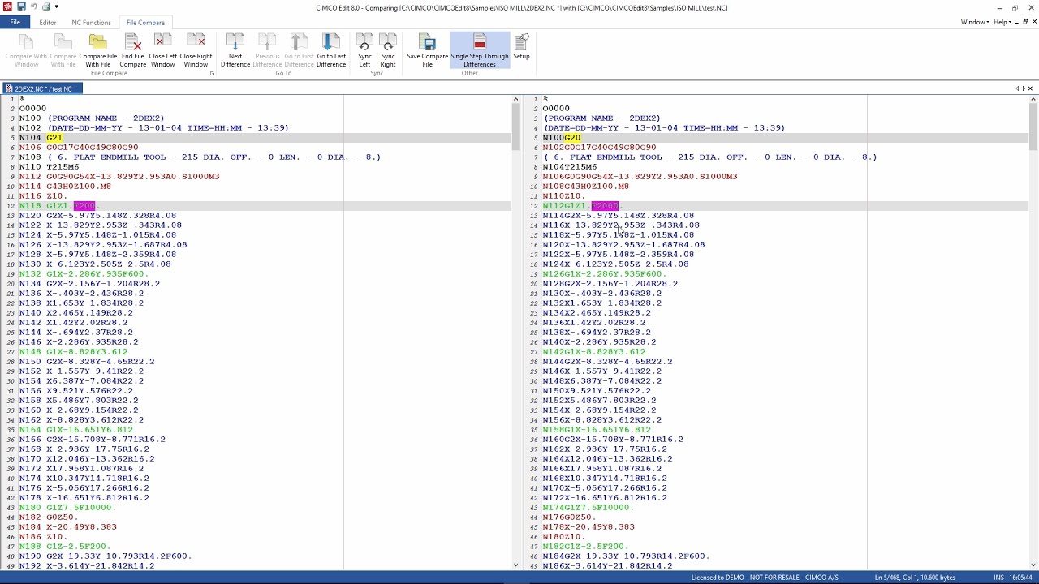Image resolution: width=1039 pixels, height=584 pixels.
Task: Click Close Left Window
Action: (x=162, y=50)
